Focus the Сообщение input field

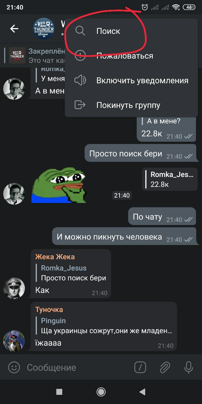pyautogui.click(x=79, y=367)
